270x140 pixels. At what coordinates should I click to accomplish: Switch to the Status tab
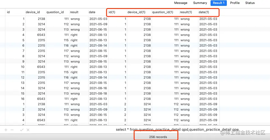[250, 3]
